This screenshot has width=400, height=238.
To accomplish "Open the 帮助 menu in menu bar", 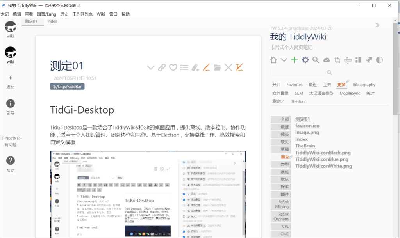I will pyautogui.click(x=125, y=14).
